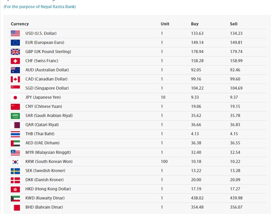Click the BHD (Bahrain Dinar) row label
271x214 pixels.
[44, 207]
